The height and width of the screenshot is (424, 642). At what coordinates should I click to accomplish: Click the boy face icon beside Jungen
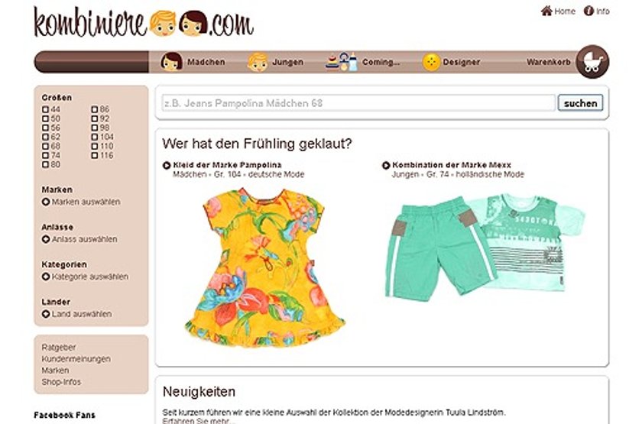click(258, 62)
